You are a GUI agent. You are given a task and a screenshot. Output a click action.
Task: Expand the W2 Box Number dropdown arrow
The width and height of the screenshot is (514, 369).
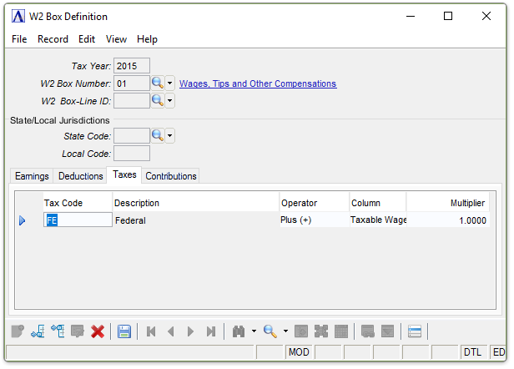[169, 83]
